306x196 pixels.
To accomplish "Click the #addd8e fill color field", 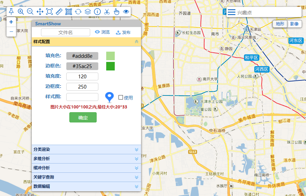I will click(82, 56).
